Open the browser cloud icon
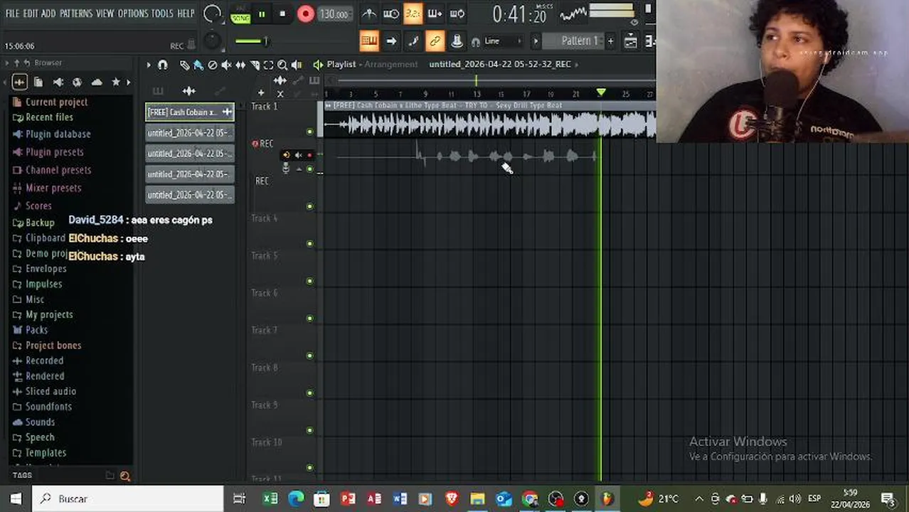909x512 pixels. [x=97, y=82]
